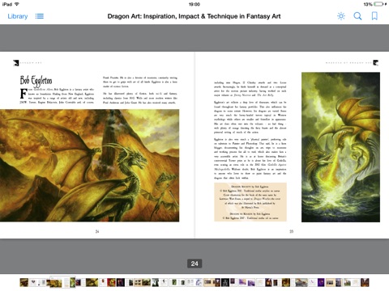Tap the large orange dragon painting
The height and width of the screenshot is (291, 389).
[x=89, y=166]
